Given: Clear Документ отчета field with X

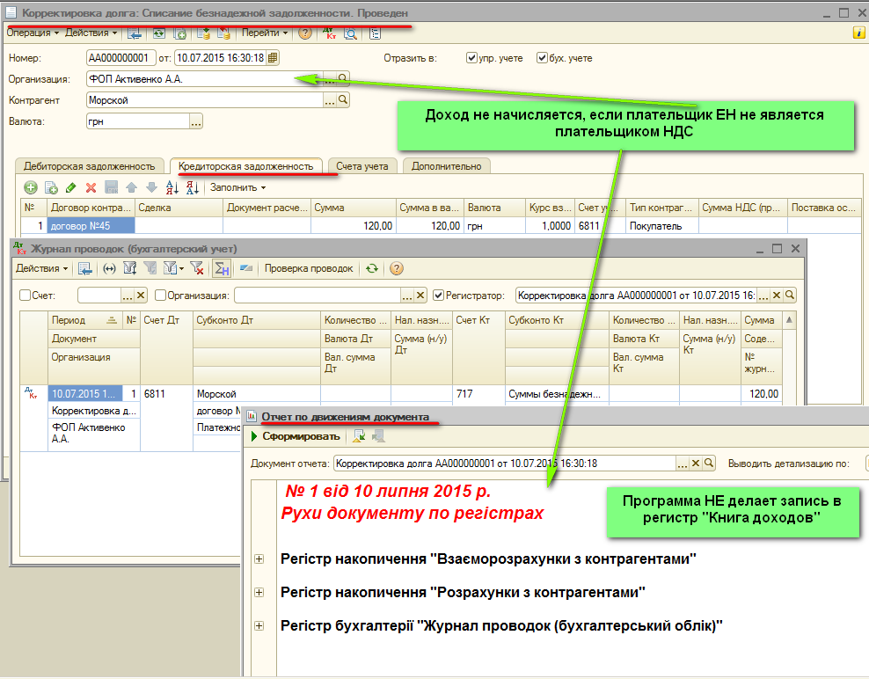Looking at the screenshot, I should 696,464.
